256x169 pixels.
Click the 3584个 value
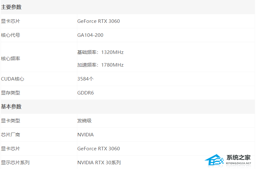point(85,79)
